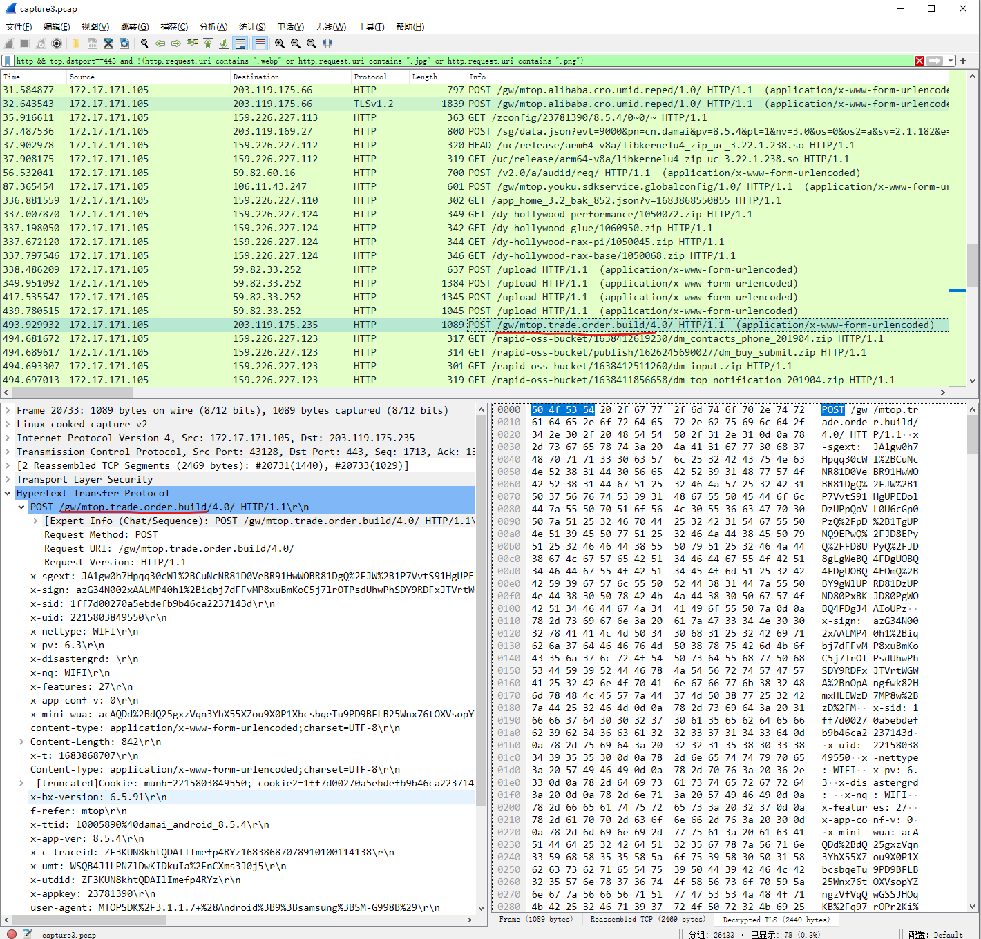
Task: Zoom out on packet text
Action: pyautogui.click(x=296, y=43)
